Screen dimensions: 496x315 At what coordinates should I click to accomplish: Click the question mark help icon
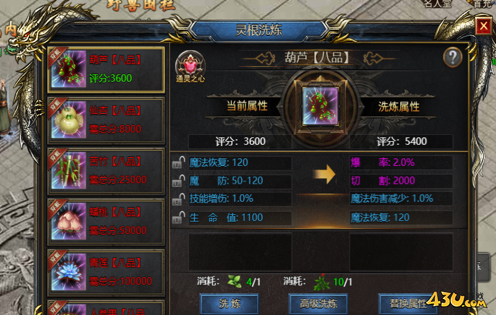(453, 58)
